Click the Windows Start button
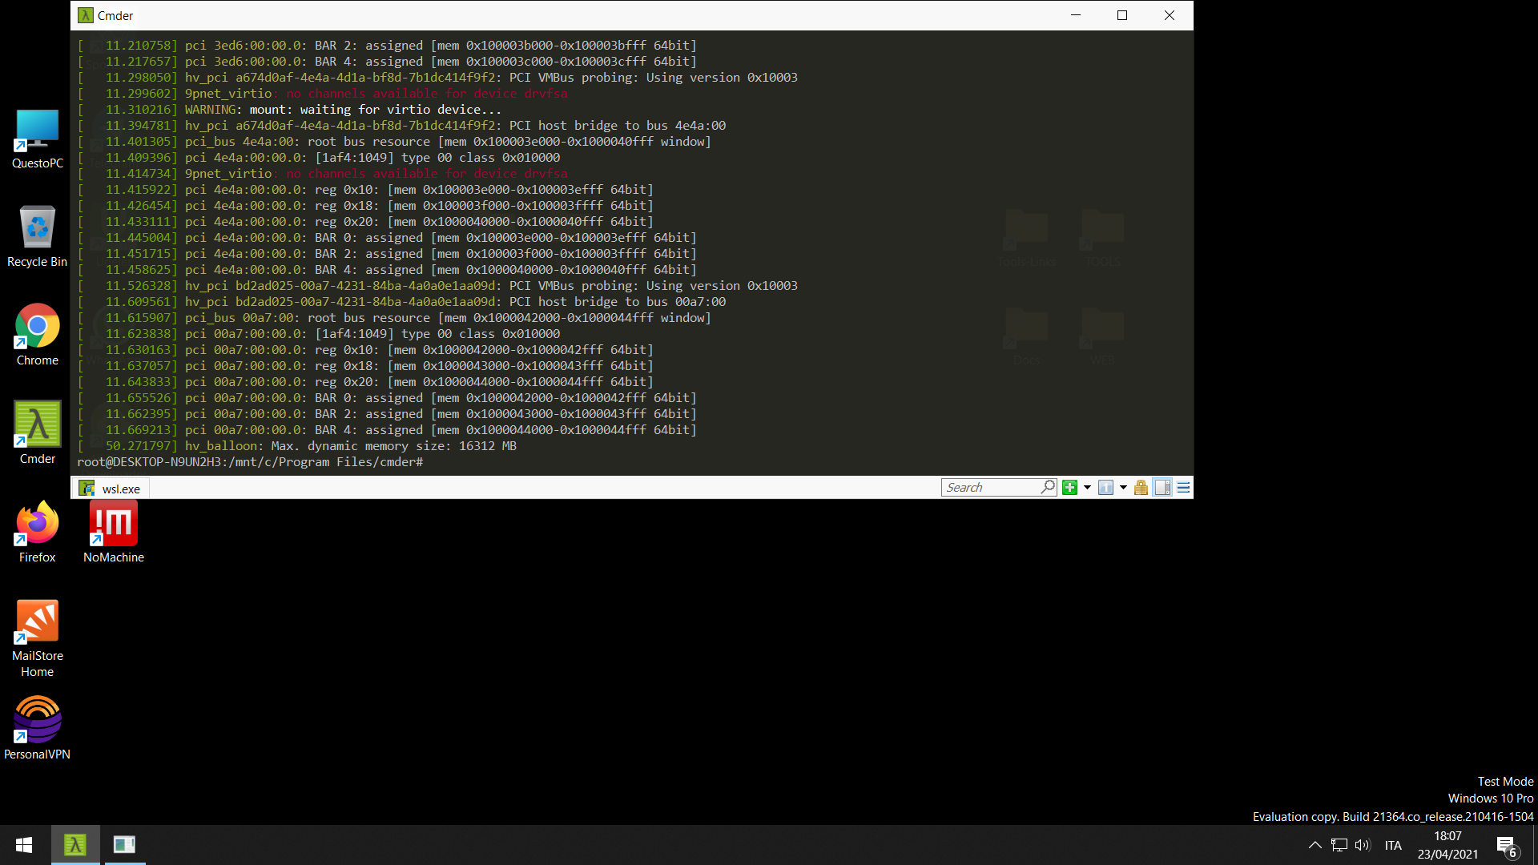Image resolution: width=1538 pixels, height=865 pixels. (x=23, y=844)
